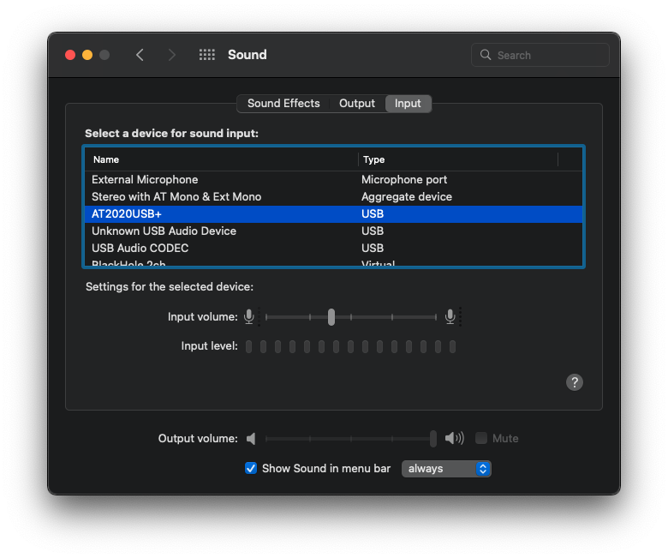Click the high input volume microphone icon
Viewport: 668px width, 558px height.
tap(450, 317)
